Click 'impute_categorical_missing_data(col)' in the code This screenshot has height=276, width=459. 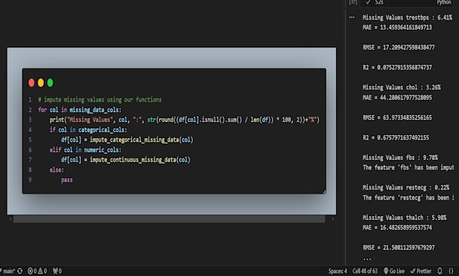click(x=141, y=140)
